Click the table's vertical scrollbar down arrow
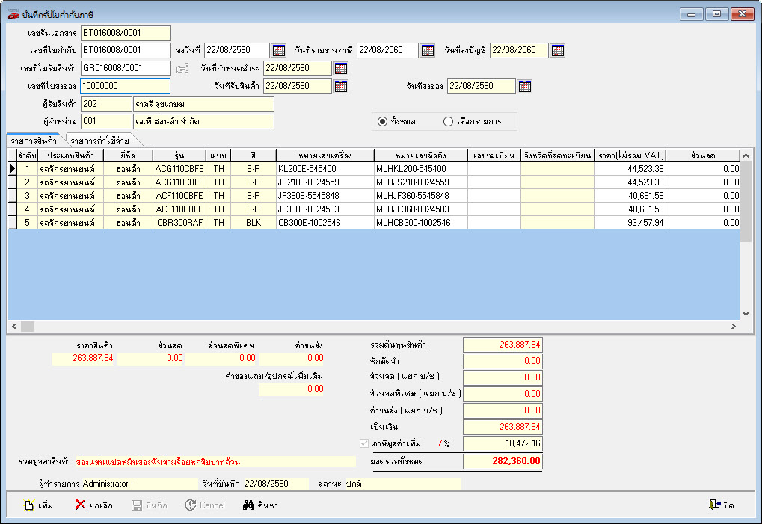Image resolution: width=762 pixels, height=524 pixels. click(746, 314)
